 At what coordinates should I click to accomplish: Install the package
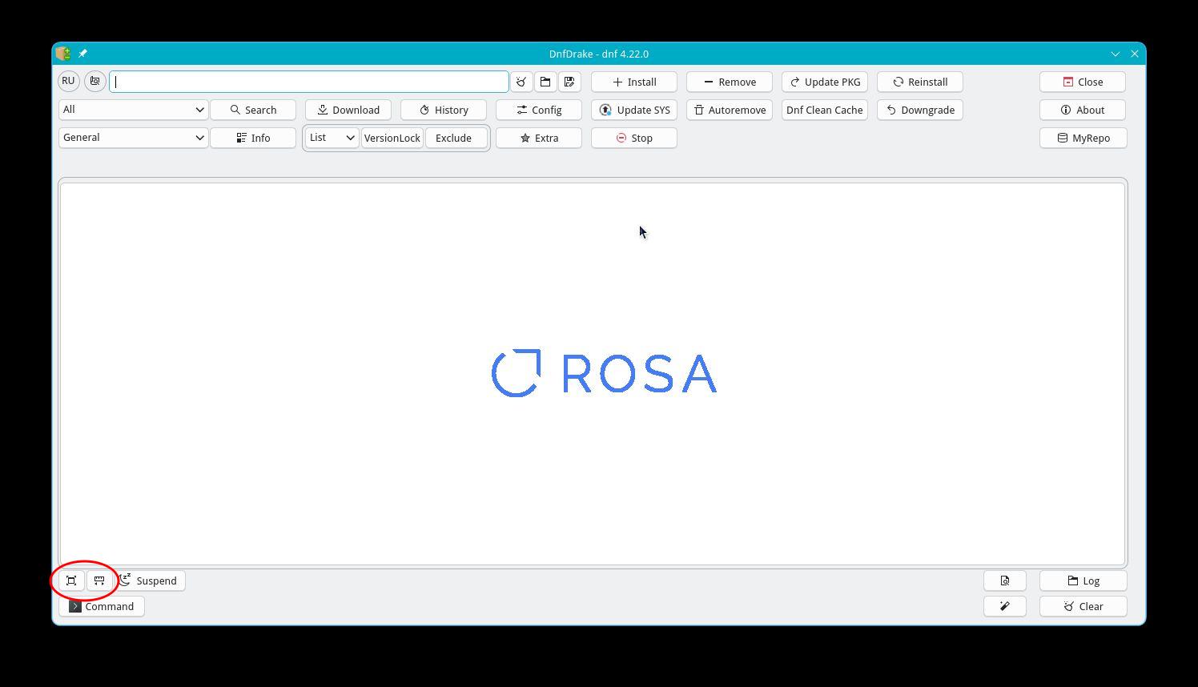click(634, 82)
